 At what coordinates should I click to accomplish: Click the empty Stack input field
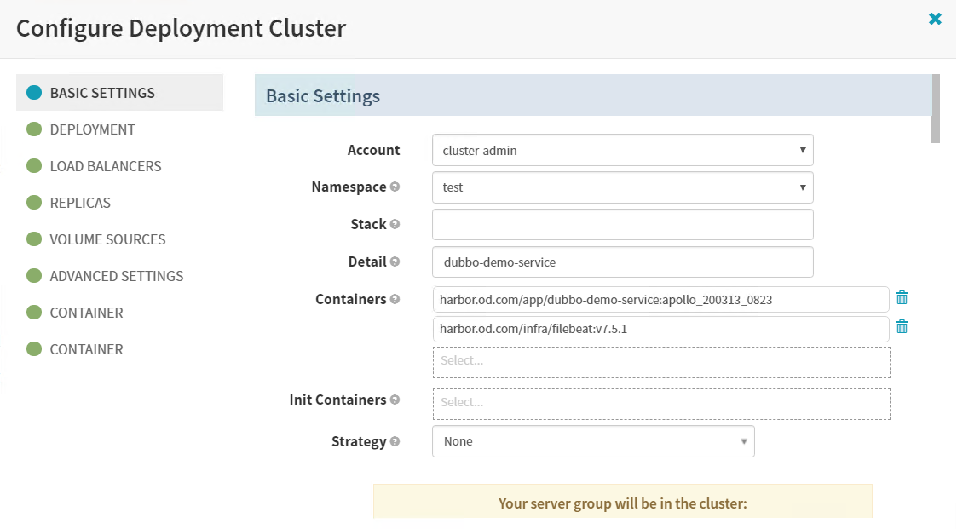click(622, 225)
